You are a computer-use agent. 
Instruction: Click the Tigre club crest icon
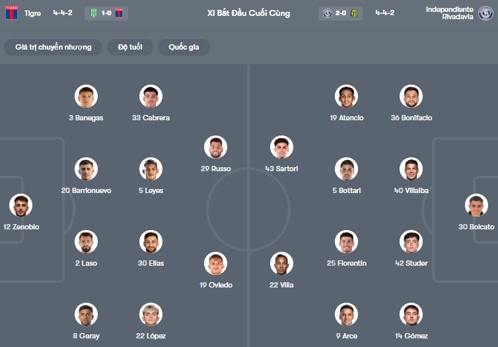click(11, 13)
